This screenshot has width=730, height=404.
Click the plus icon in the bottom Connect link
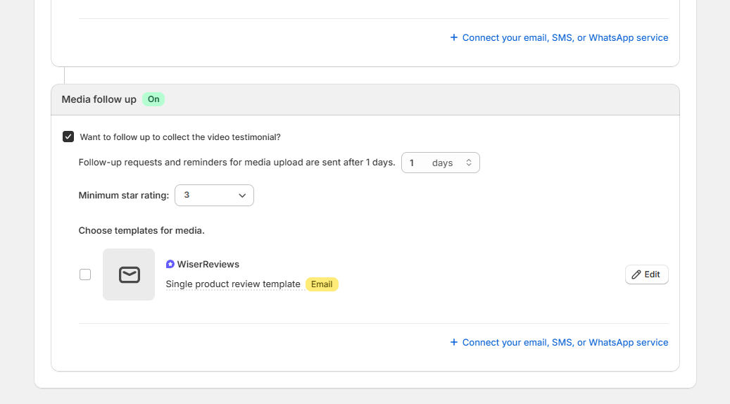(454, 343)
